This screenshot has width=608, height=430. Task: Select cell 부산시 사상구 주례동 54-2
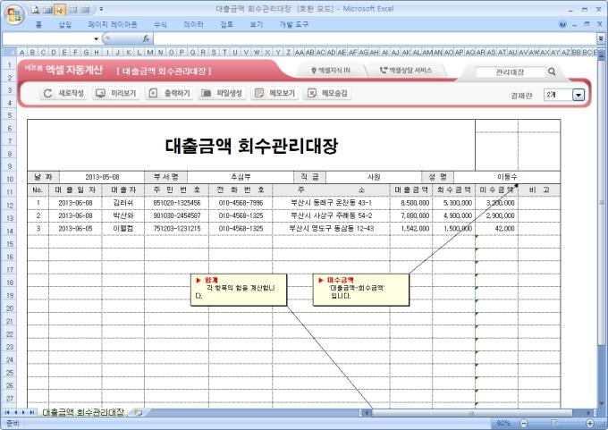(331, 215)
